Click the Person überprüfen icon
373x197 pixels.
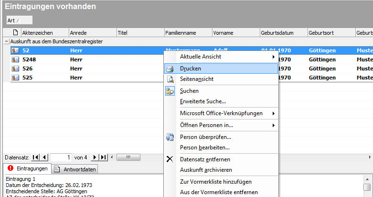170,137
